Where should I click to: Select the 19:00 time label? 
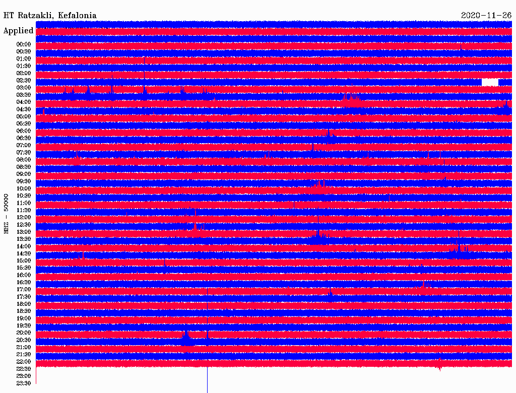tap(24, 318)
